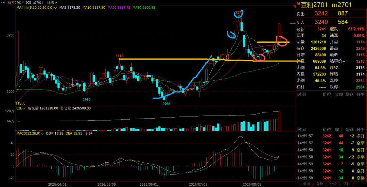Viewport: 367px width, 187px height.
Task: Click the 开盘 value 3176
Action: pos(361,42)
